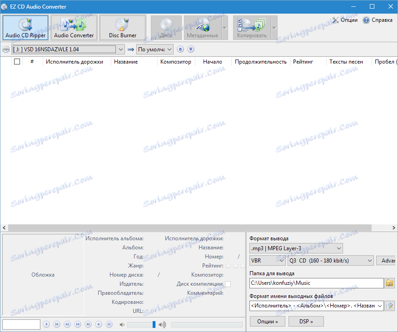
Task: Toggle the Диск компиляции checkbox
Action: pyautogui.click(x=228, y=284)
